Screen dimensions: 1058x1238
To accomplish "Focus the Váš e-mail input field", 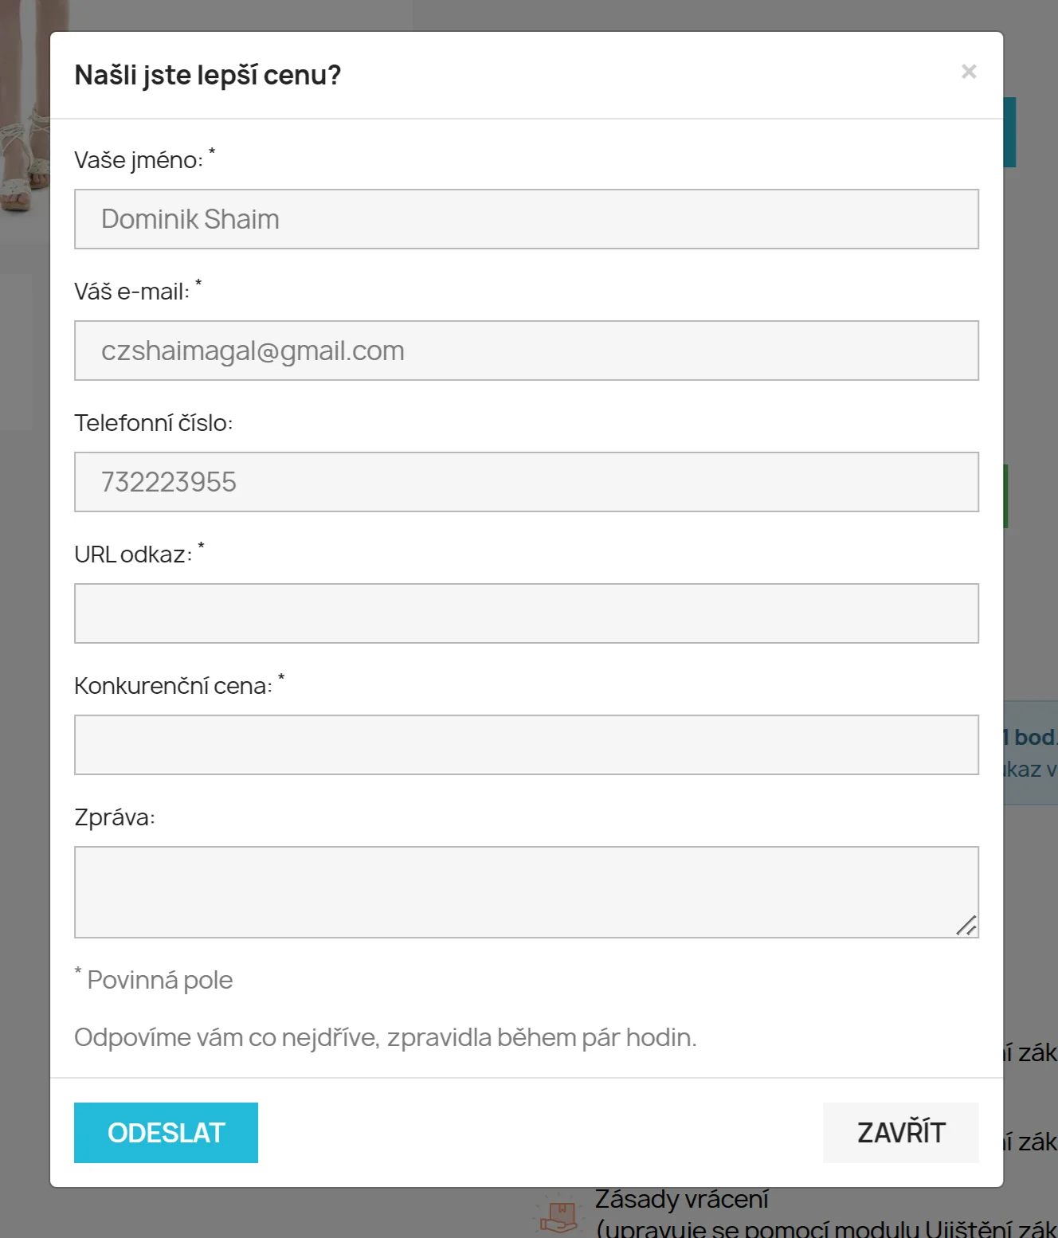I will [526, 351].
